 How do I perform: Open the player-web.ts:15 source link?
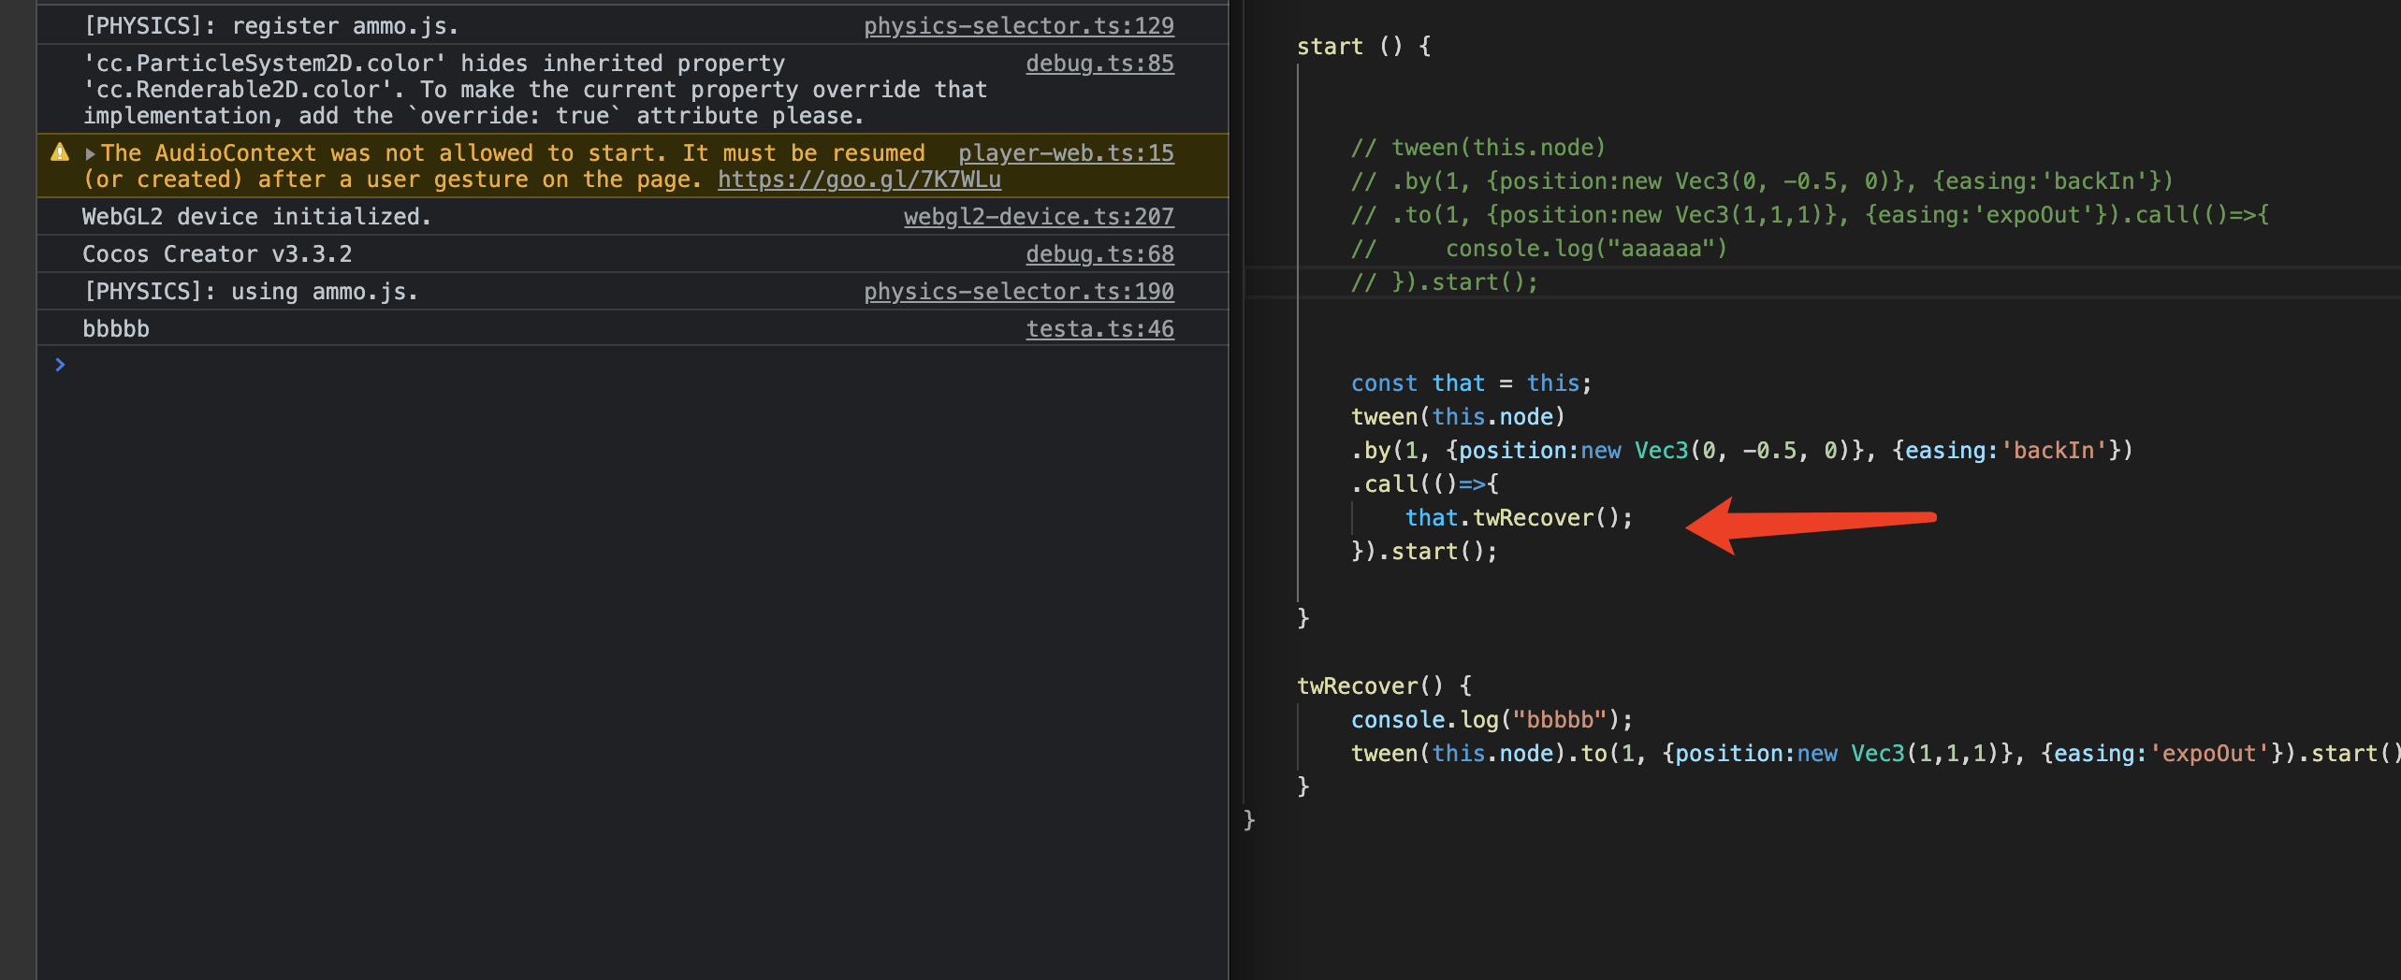coord(1065,153)
